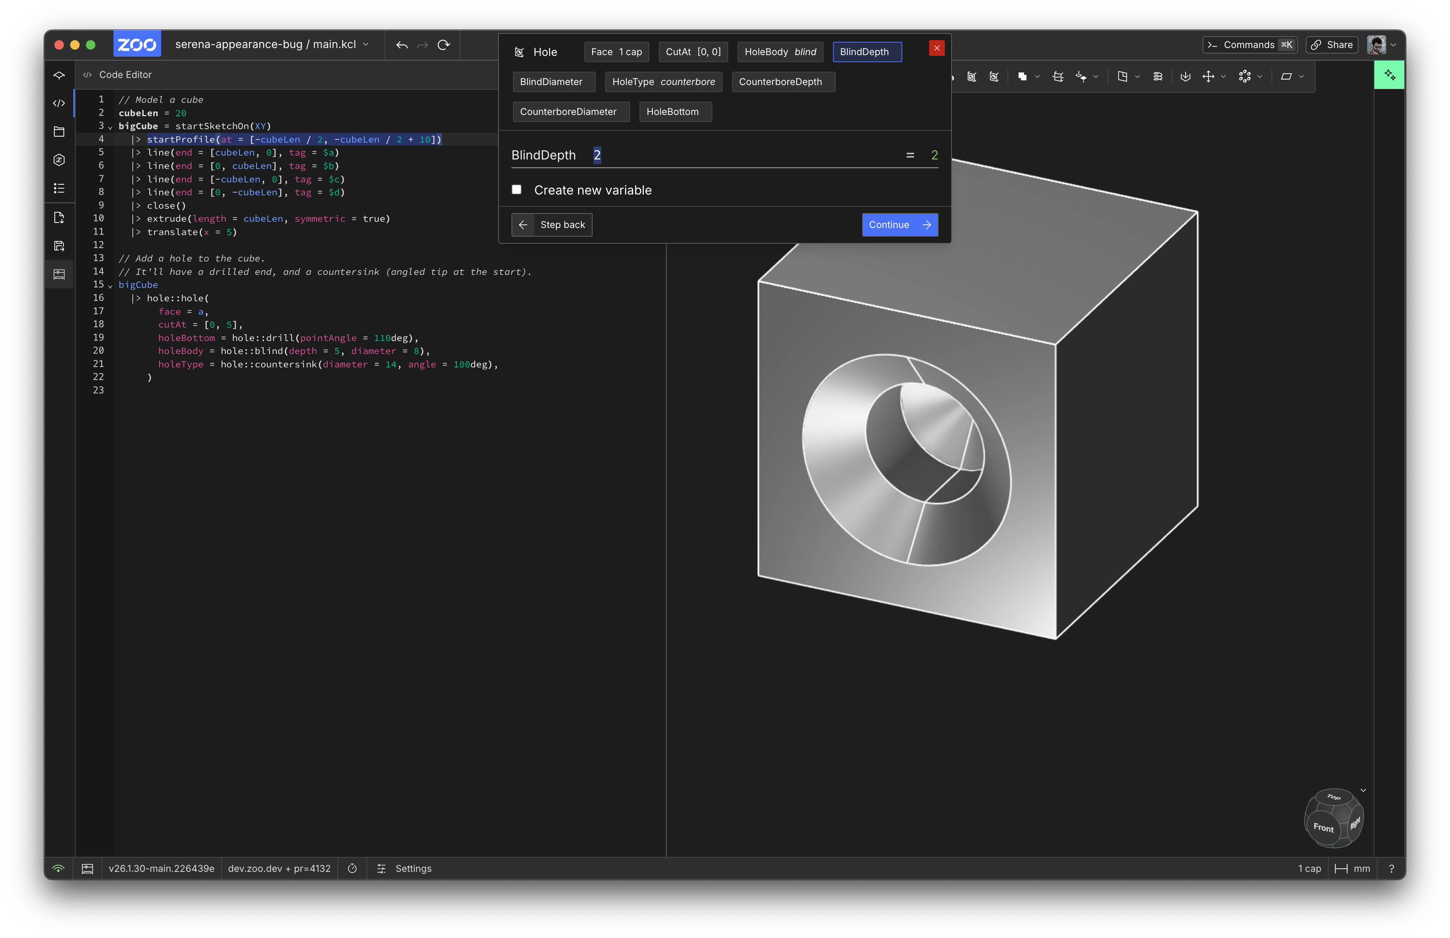
Task: Select the HoleType counterbore argument tab
Action: coord(663,82)
